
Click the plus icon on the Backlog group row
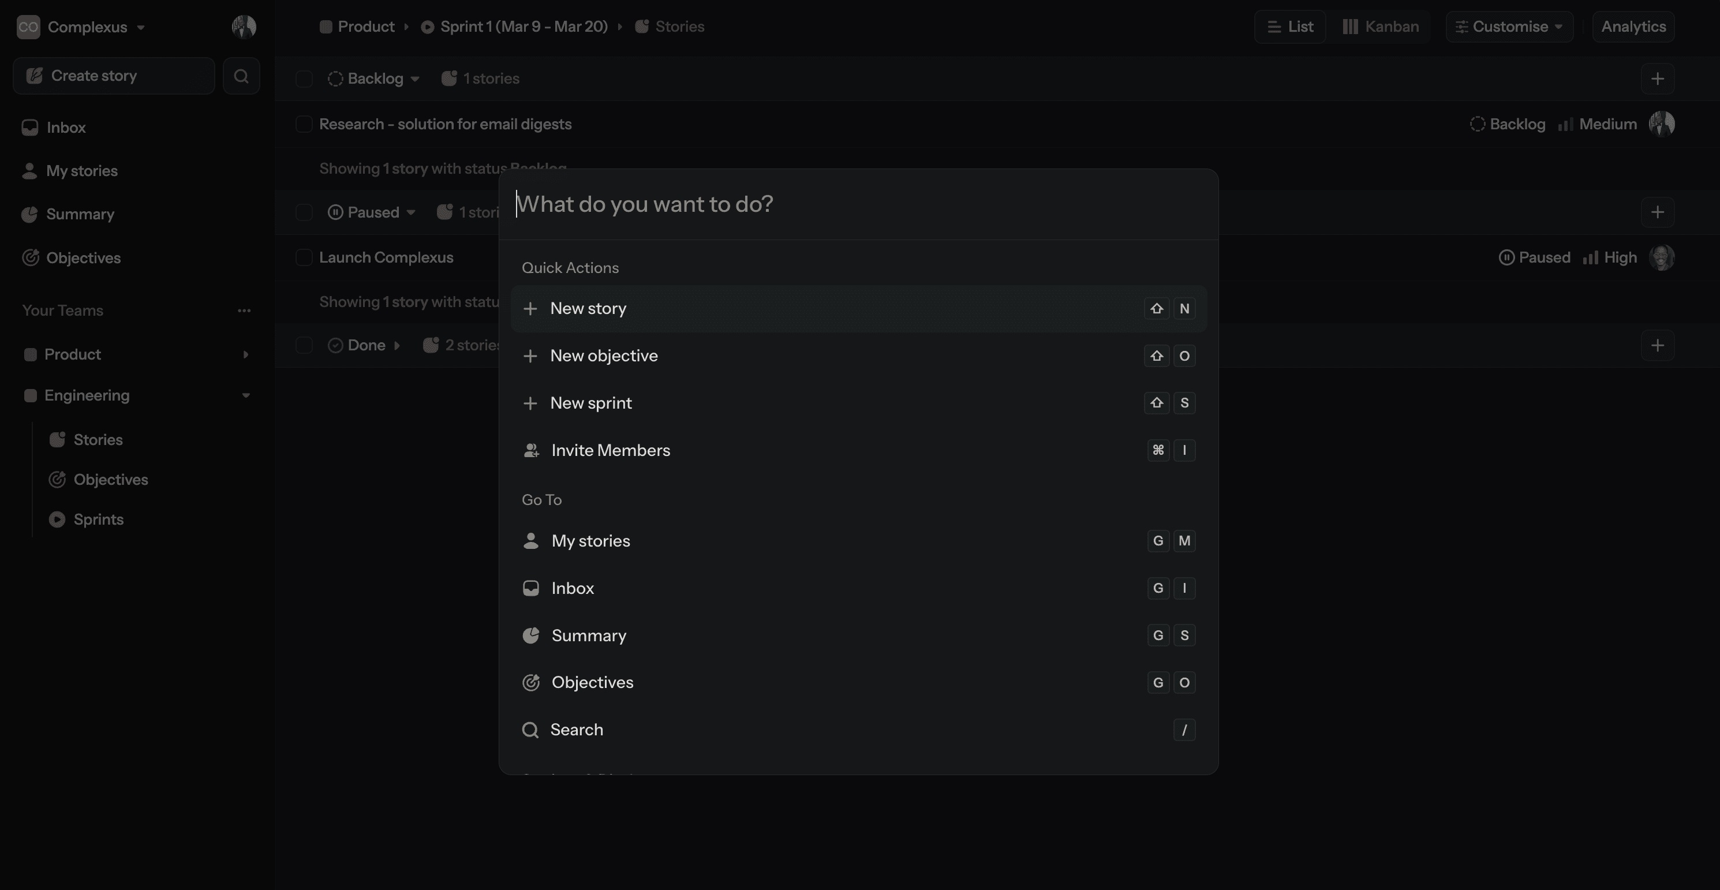[x=1658, y=78]
